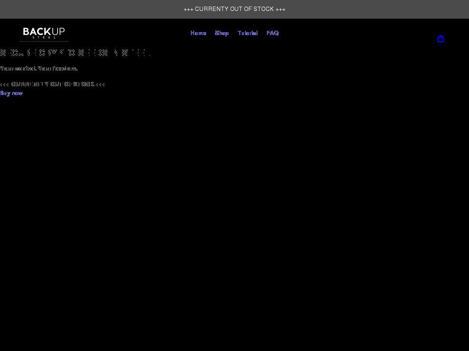Click the CURRENTY OUT OF STOCK banner

coord(234,9)
